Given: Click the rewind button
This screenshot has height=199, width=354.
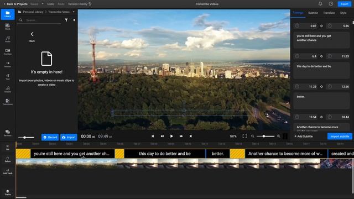Looking at the screenshot, I should click(162, 136).
